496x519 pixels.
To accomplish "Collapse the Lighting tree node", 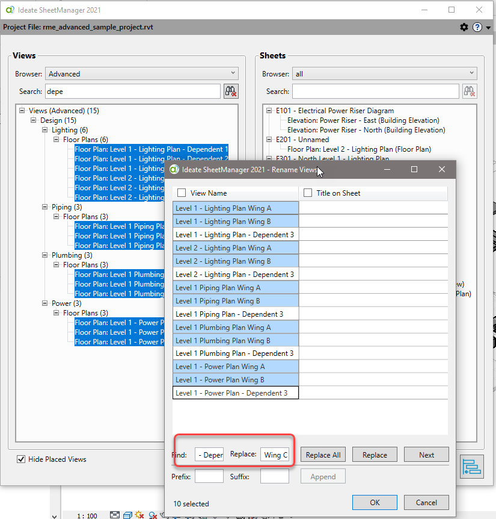I will (44, 129).
